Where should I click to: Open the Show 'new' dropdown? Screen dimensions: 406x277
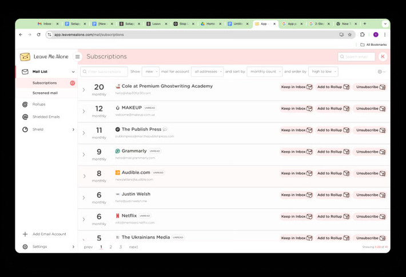click(x=150, y=72)
